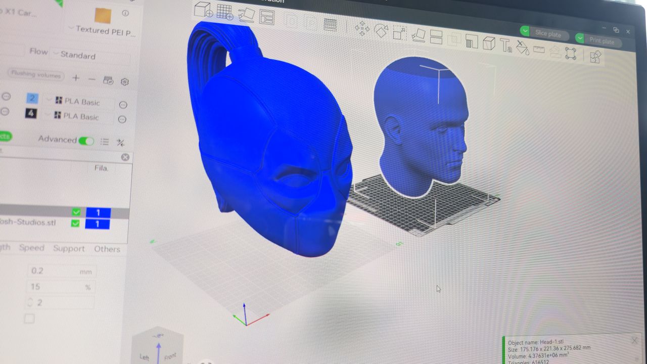This screenshot has height=364, width=647.
Task: Select the Color painting bucket tool
Action: coord(522,48)
